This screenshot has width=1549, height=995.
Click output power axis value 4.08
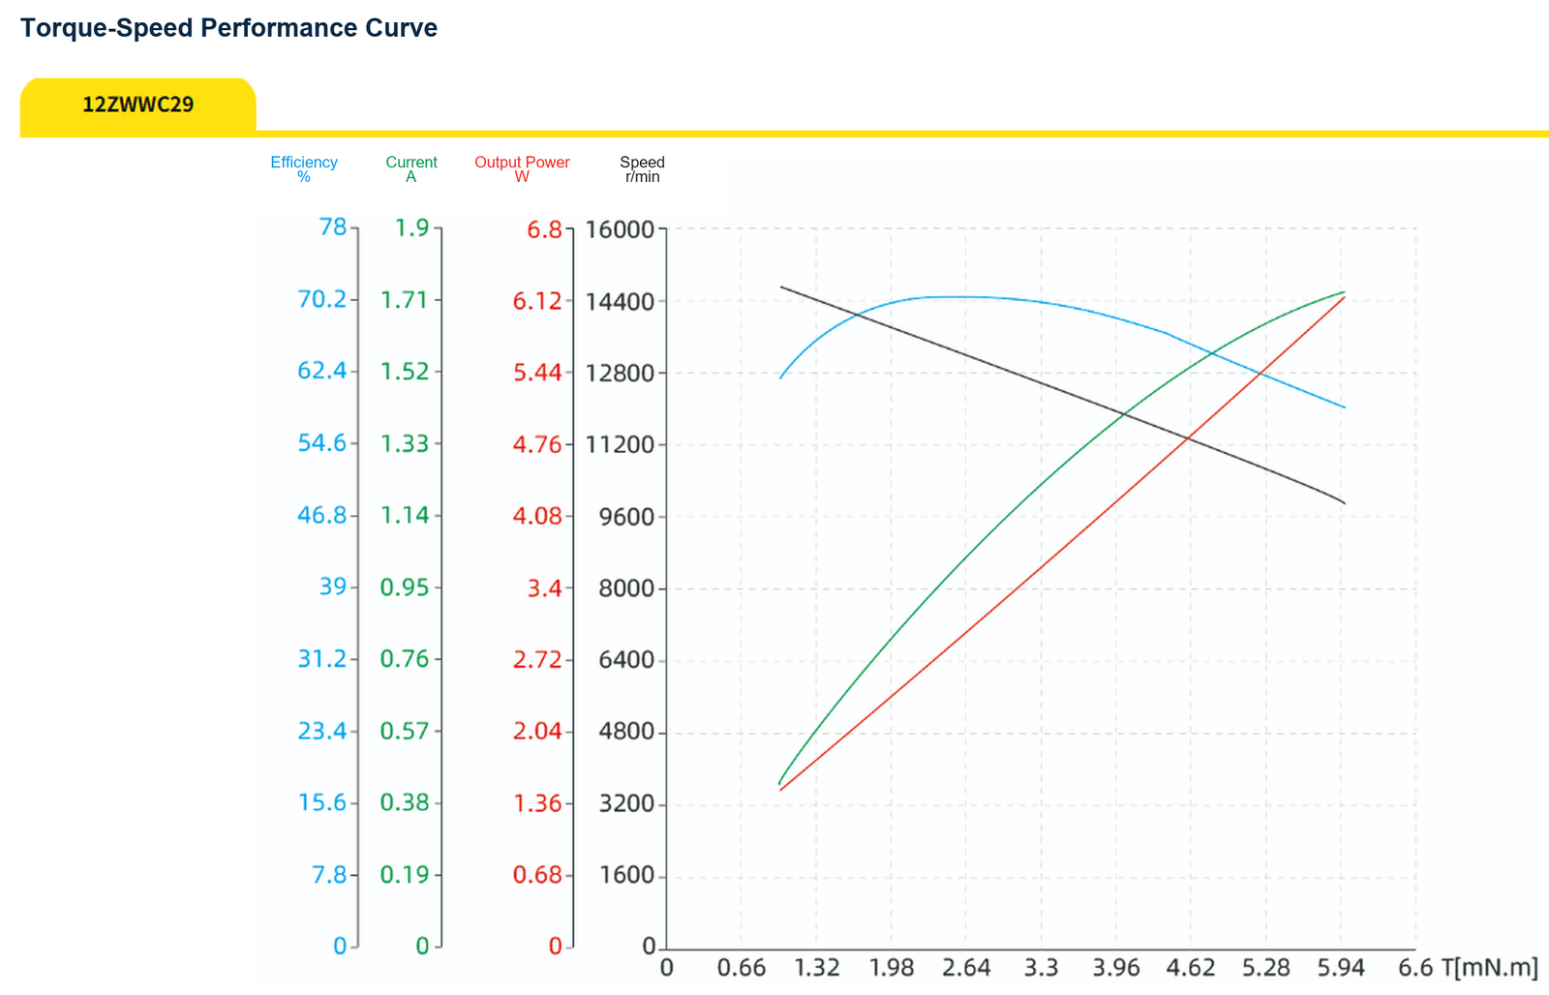[537, 515]
